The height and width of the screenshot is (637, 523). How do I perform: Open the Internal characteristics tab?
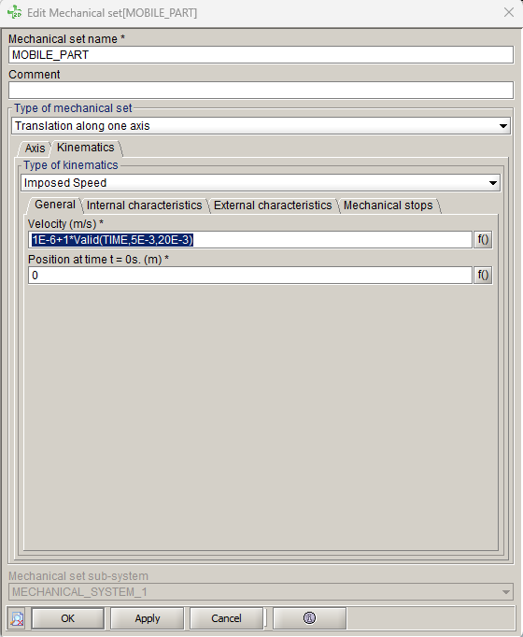[x=144, y=205]
